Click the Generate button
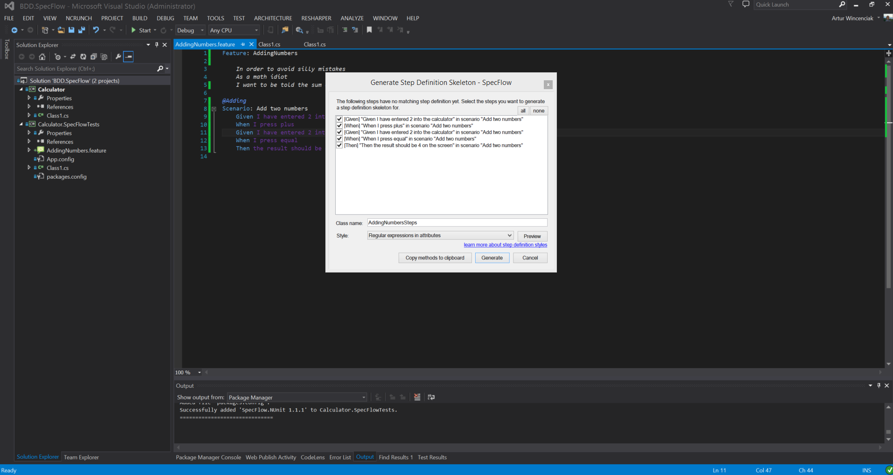 [492, 258]
